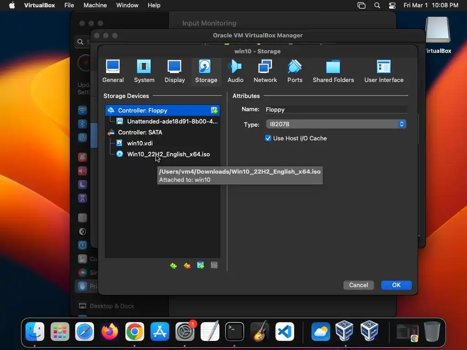467x350 pixels.
Task: Click the Stage Manager icon in the menu bar
Action: [361, 5]
